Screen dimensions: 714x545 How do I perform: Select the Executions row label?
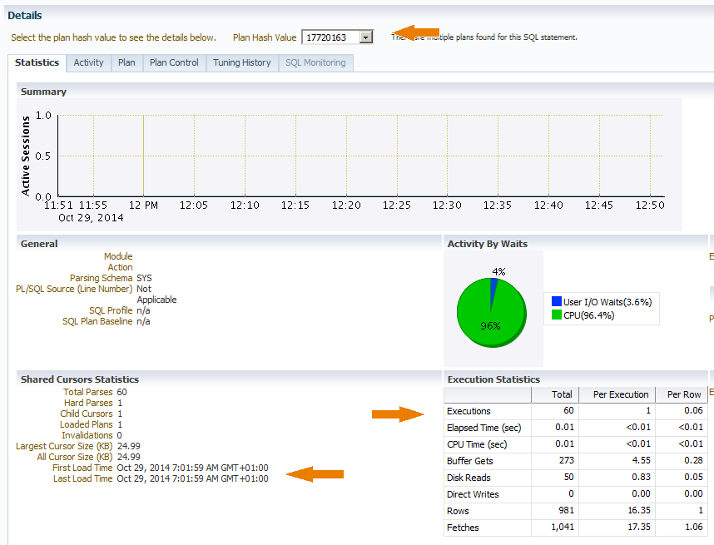click(x=469, y=411)
